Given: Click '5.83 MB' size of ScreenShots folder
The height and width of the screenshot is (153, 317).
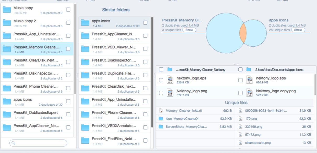Looking at the screenshot, I should coord(226,127).
